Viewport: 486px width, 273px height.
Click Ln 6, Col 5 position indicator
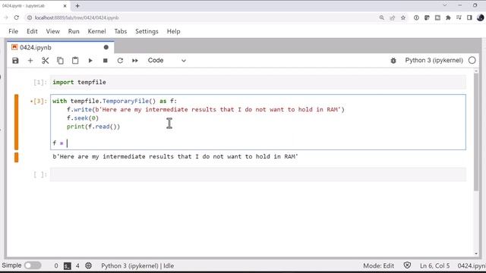tap(434, 265)
